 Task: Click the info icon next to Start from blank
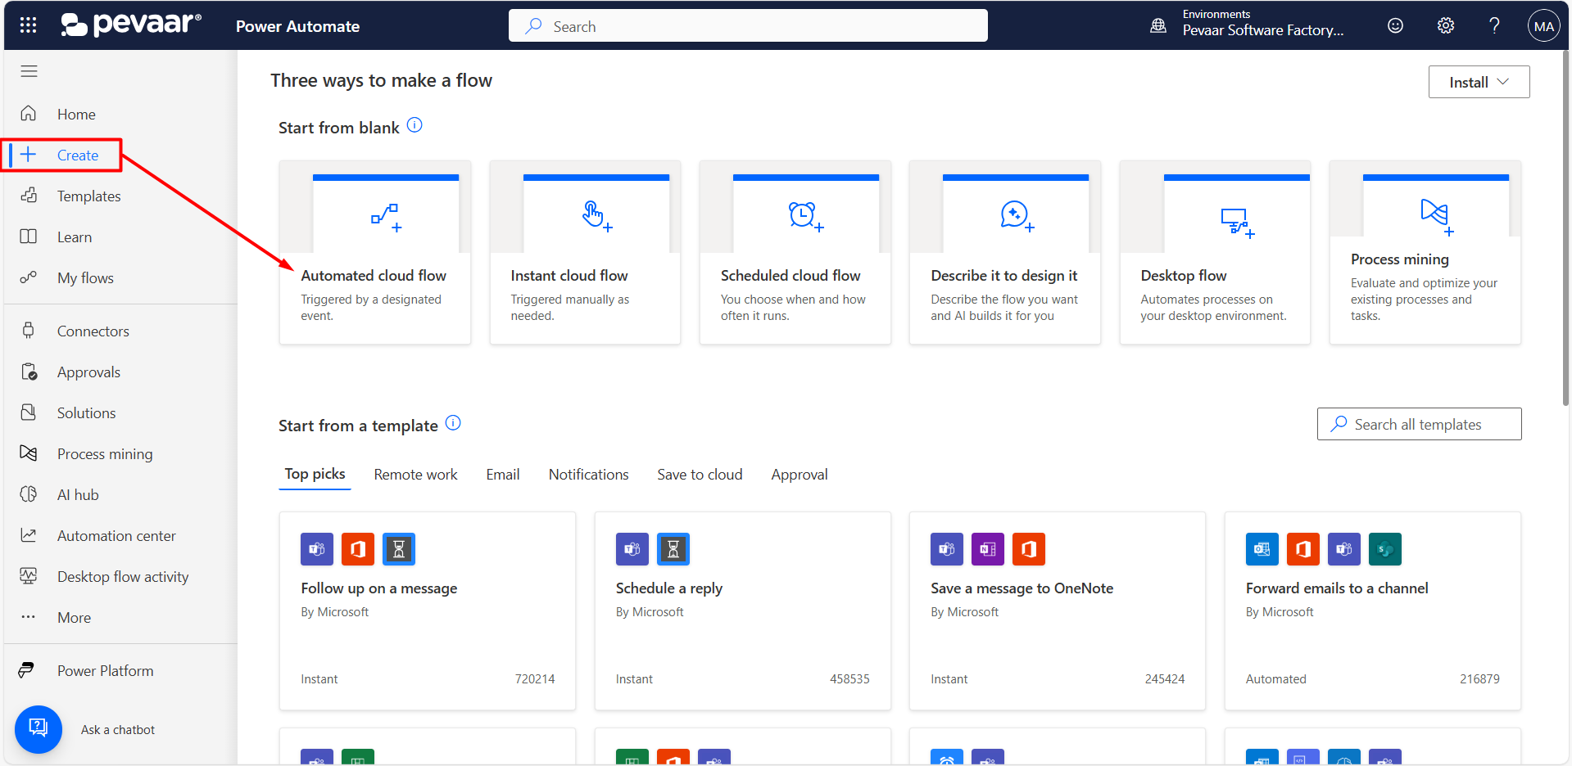(415, 125)
